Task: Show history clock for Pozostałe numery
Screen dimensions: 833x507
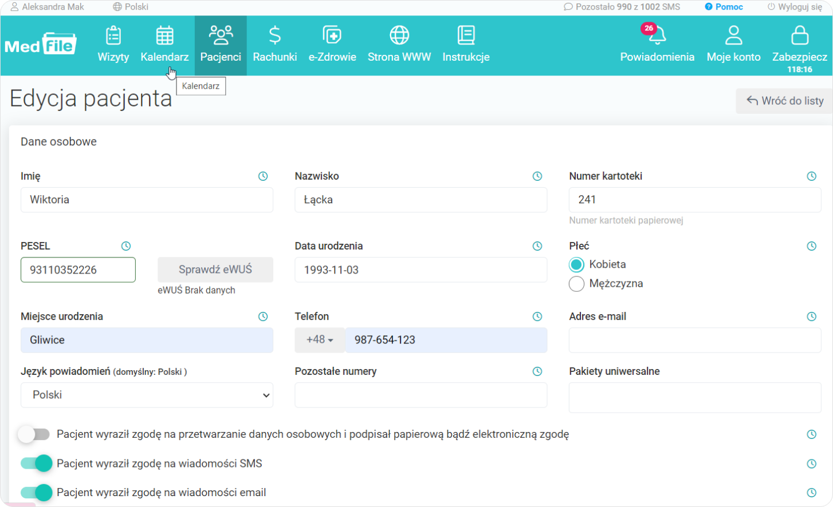Action: [537, 371]
